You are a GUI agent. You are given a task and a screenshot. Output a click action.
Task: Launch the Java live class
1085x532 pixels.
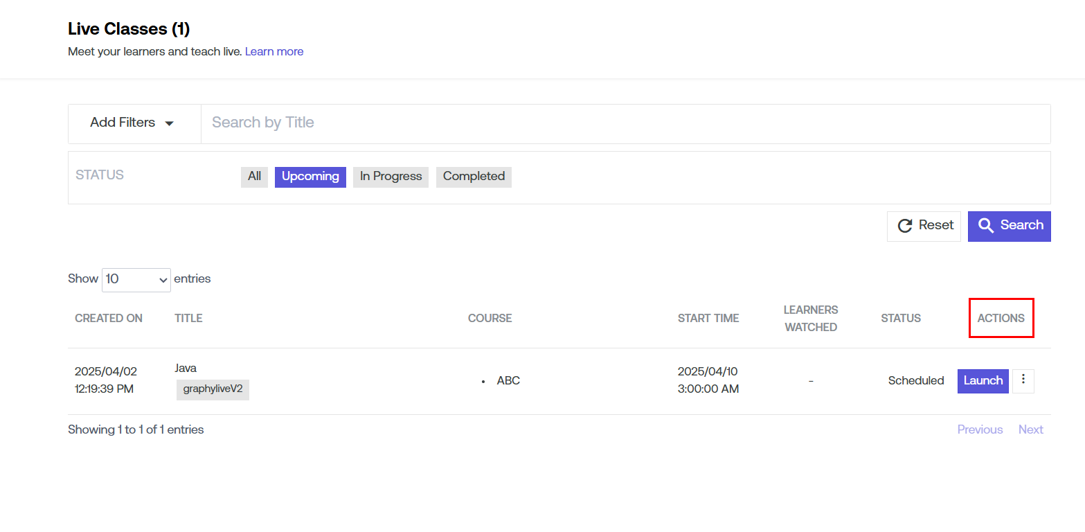(x=983, y=380)
